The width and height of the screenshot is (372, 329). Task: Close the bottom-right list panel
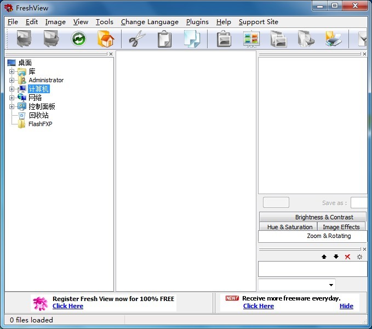[x=365, y=249]
